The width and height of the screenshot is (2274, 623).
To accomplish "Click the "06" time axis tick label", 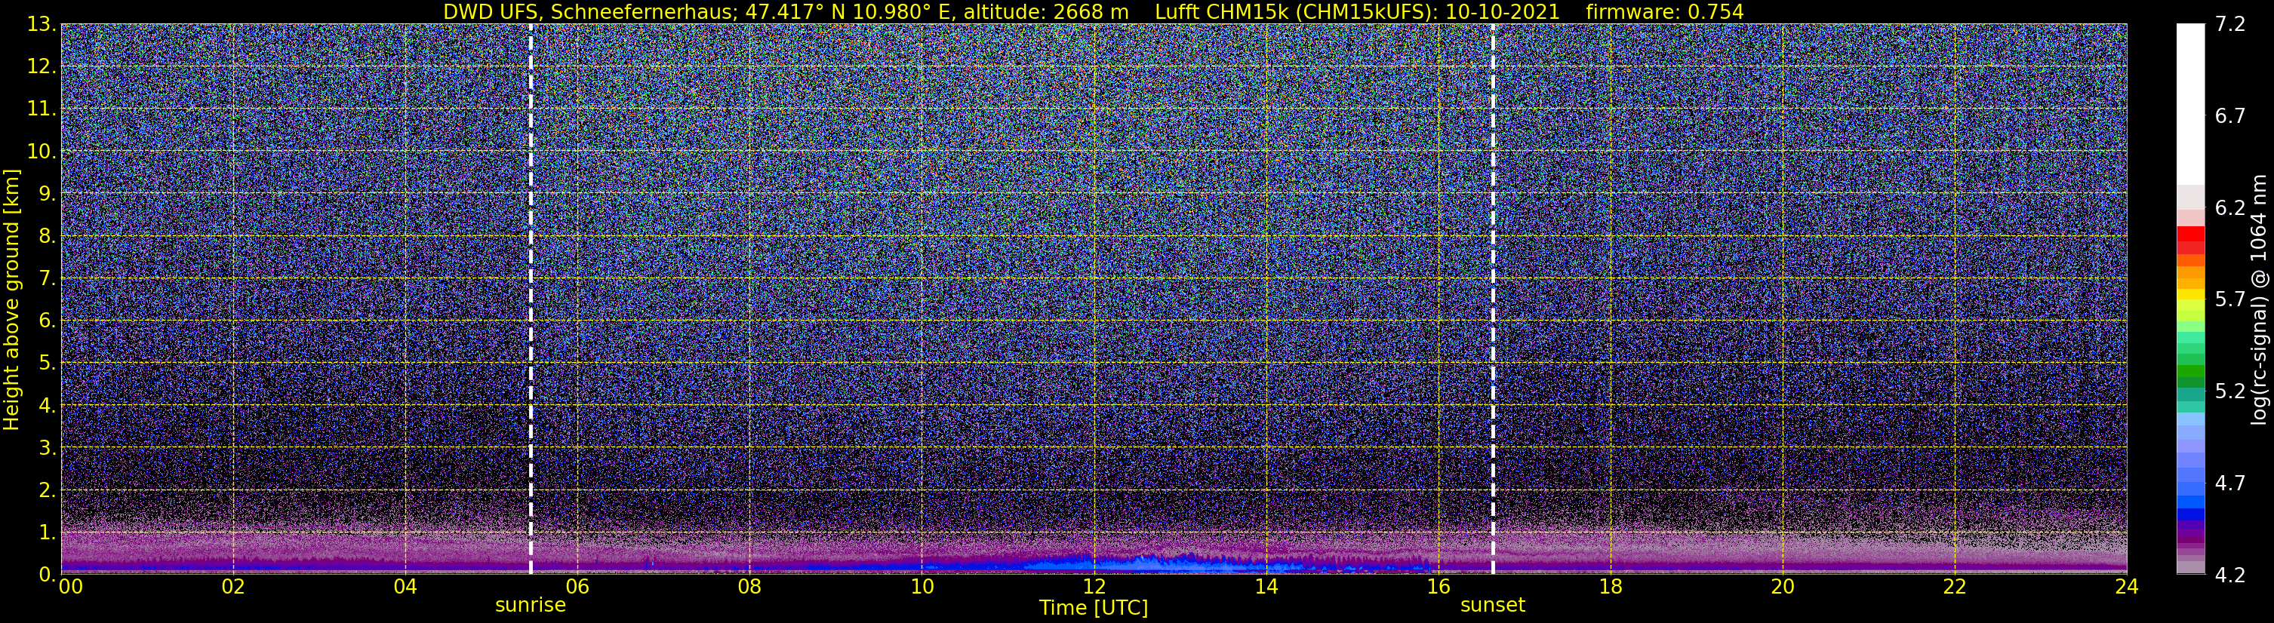I will click(577, 587).
